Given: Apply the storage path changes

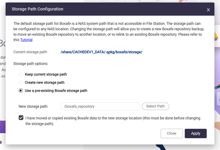Looking at the screenshot, I should click(x=195, y=133).
